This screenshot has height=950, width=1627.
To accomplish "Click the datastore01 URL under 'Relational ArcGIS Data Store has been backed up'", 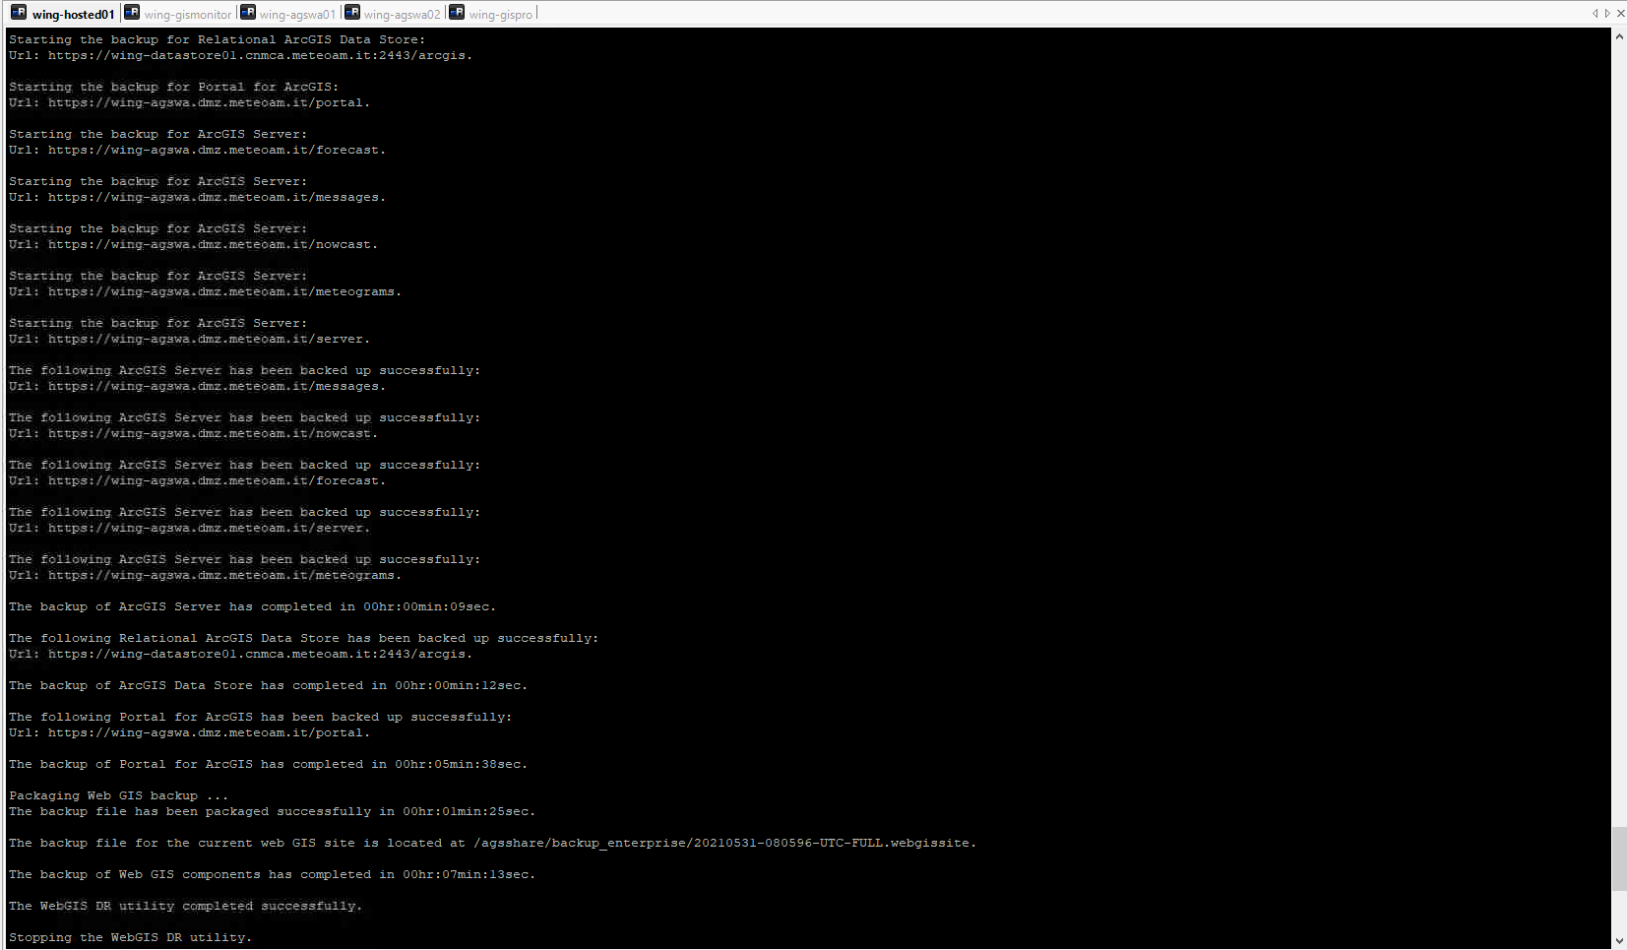I will pyautogui.click(x=261, y=654).
